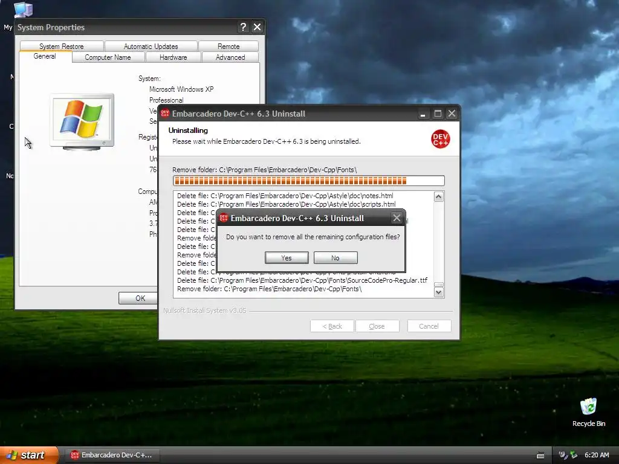Click the first system tray icon
The height and width of the screenshot is (464, 619).
tap(563, 455)
